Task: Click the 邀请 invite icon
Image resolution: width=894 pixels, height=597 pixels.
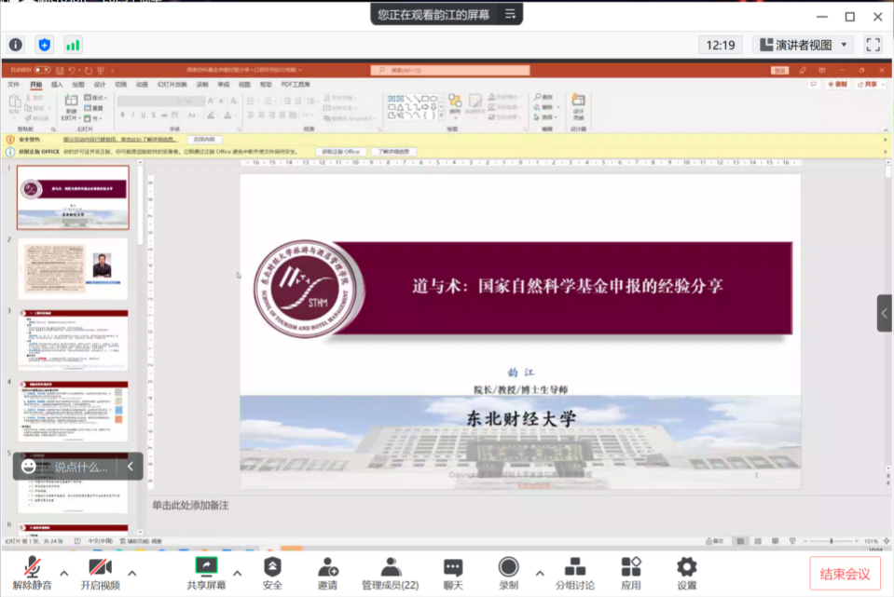Action: point(327,567)
